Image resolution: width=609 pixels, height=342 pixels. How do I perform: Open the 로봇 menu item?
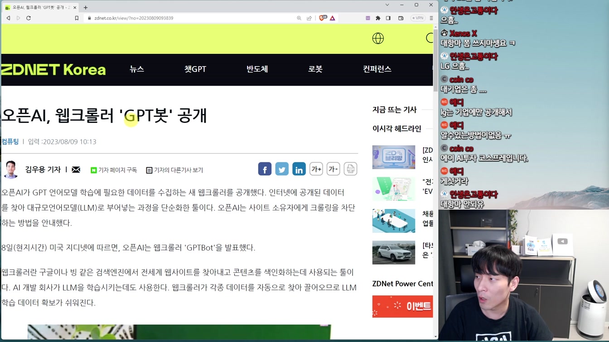[x=315, y=69]
